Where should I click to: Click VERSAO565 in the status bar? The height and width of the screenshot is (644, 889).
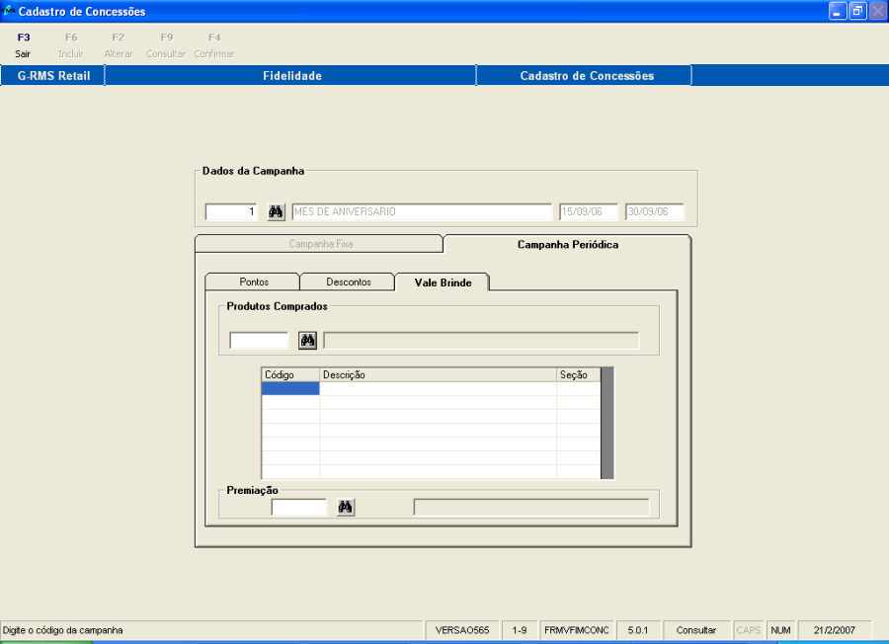(462, 630)
